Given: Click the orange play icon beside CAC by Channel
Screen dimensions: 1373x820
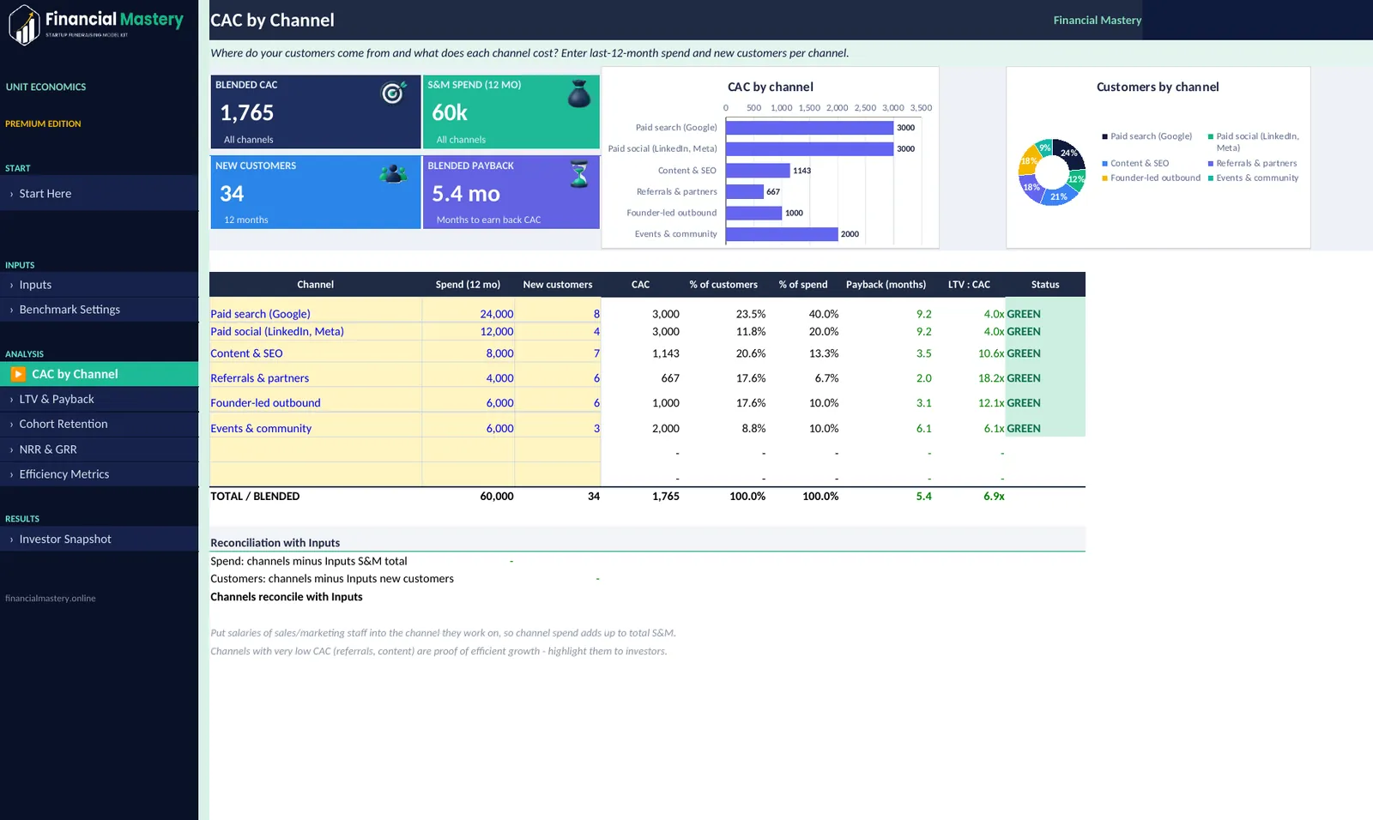Looking at the screenshot, I should tap(18, 374).
